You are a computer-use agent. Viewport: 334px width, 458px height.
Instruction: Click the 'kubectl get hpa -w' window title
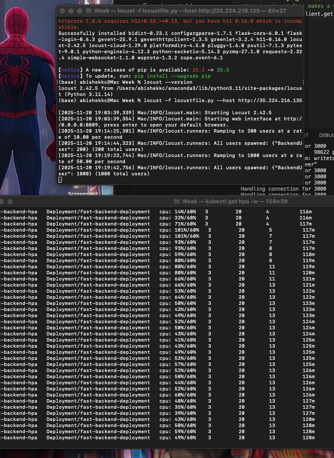click(235, 201)
